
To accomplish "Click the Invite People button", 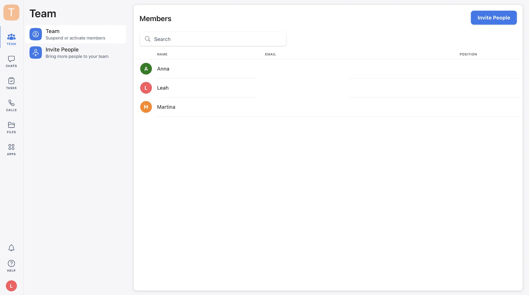I will click(x=493, y=18).
